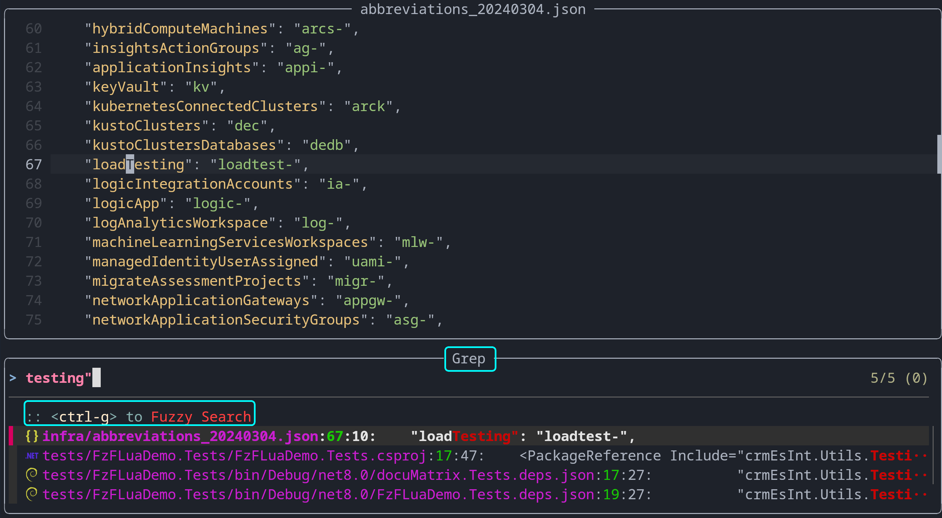The height and width of the screenshot is (518, 942).
Task: Click the "log-" value on line 70
Action: [318, 222]
